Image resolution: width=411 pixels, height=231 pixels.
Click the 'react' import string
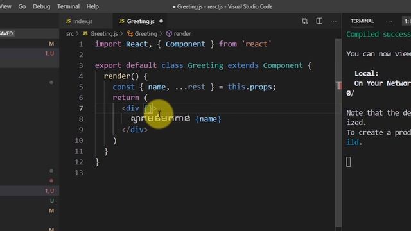[256, 44]
